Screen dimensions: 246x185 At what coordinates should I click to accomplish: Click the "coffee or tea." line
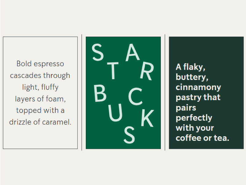pos(202,138)
